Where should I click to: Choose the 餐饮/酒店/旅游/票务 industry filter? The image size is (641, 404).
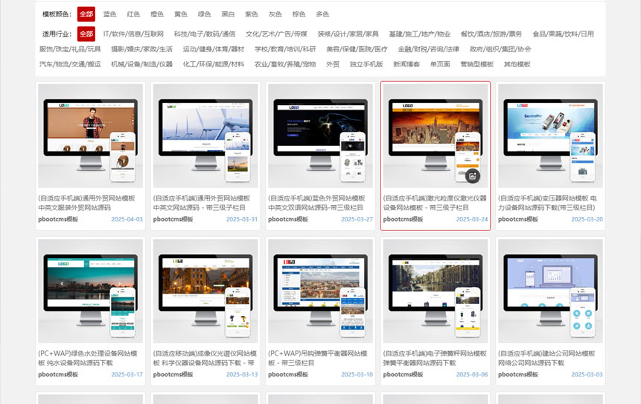pos(491,34)
